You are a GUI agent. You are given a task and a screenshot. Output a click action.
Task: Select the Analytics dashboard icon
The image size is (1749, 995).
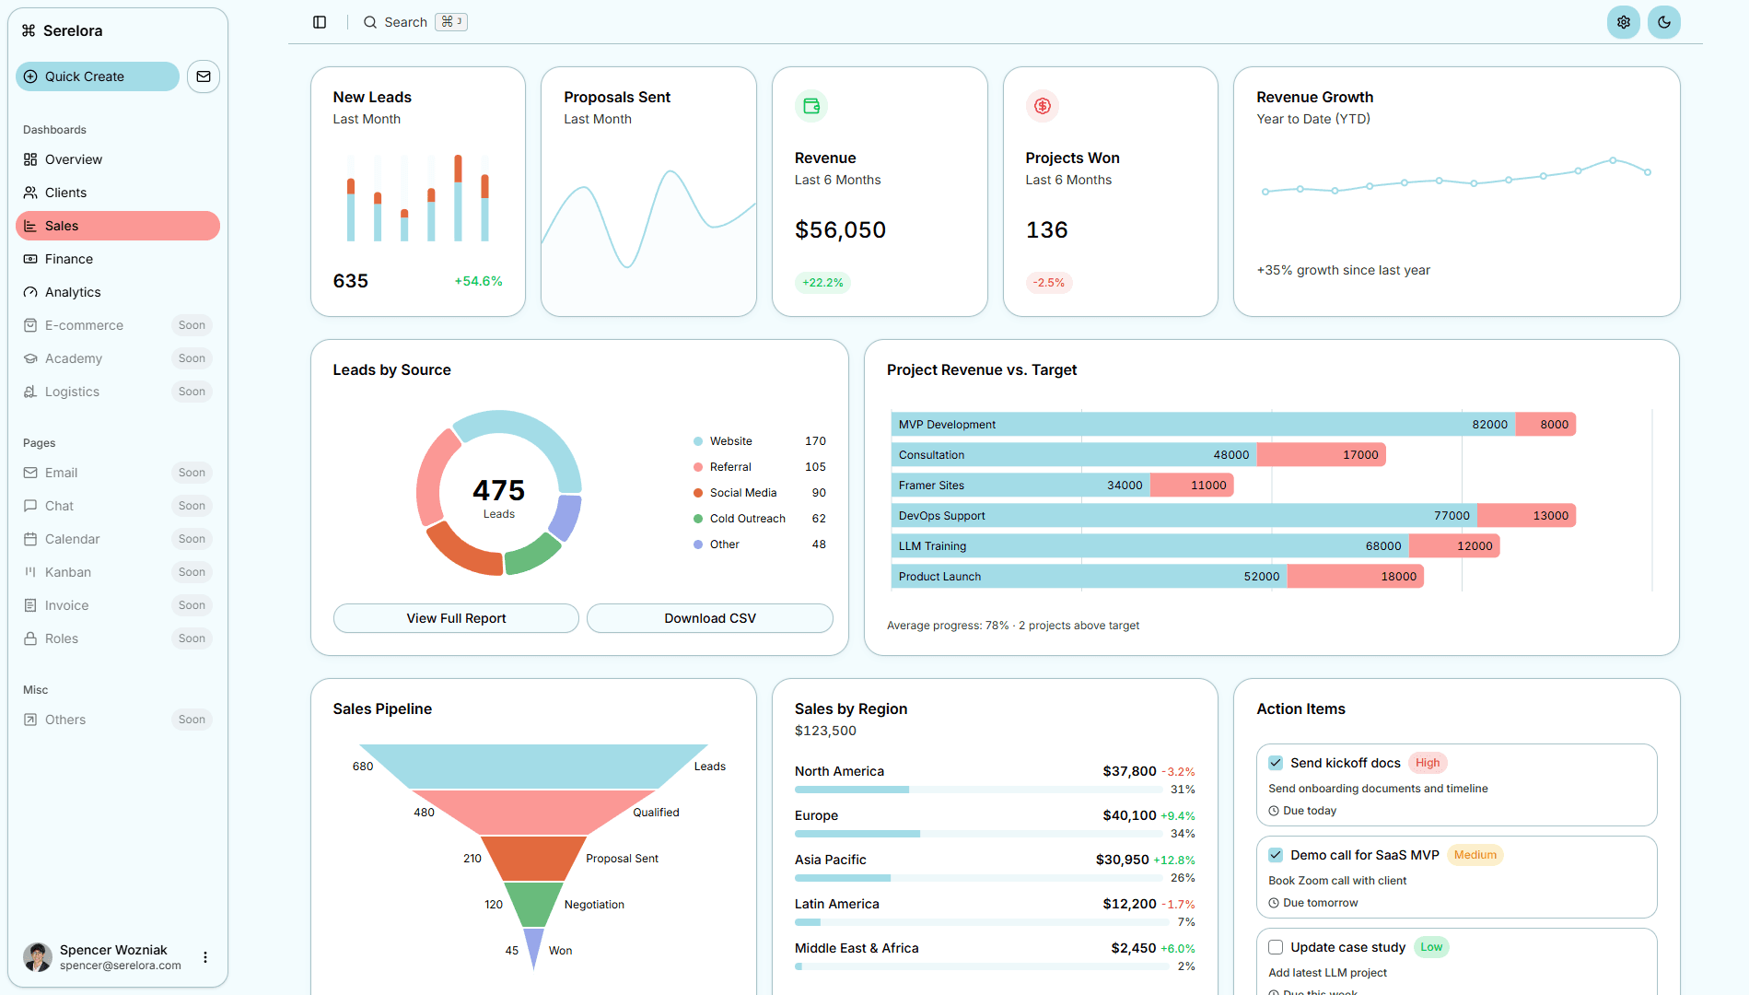pos(31,292)
